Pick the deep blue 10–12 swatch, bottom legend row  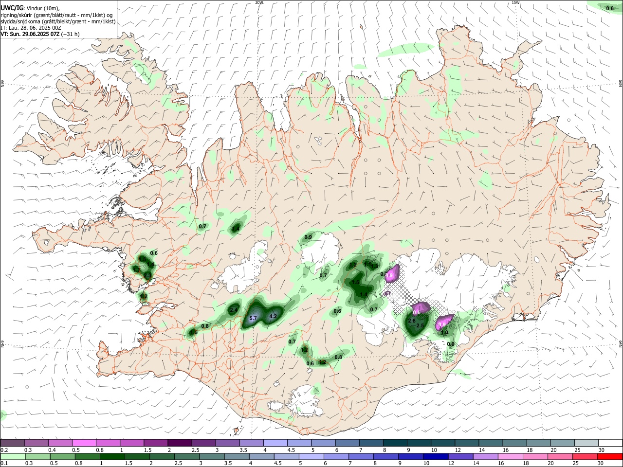coord(436,456)
